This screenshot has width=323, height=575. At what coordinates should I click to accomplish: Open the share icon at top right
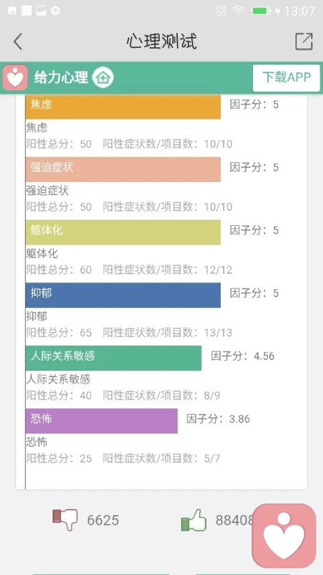pos(304,41)
